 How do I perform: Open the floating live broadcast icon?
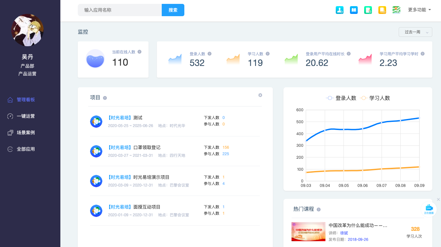pyautogui.click(x=429, y=209)
